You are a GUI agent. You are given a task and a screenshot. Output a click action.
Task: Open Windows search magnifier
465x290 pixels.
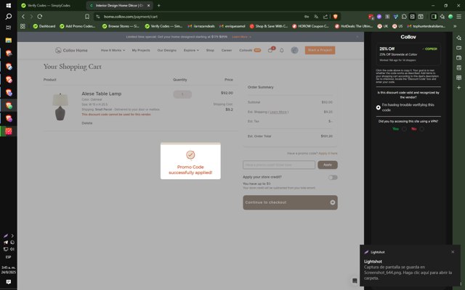[x=8, y=17]
